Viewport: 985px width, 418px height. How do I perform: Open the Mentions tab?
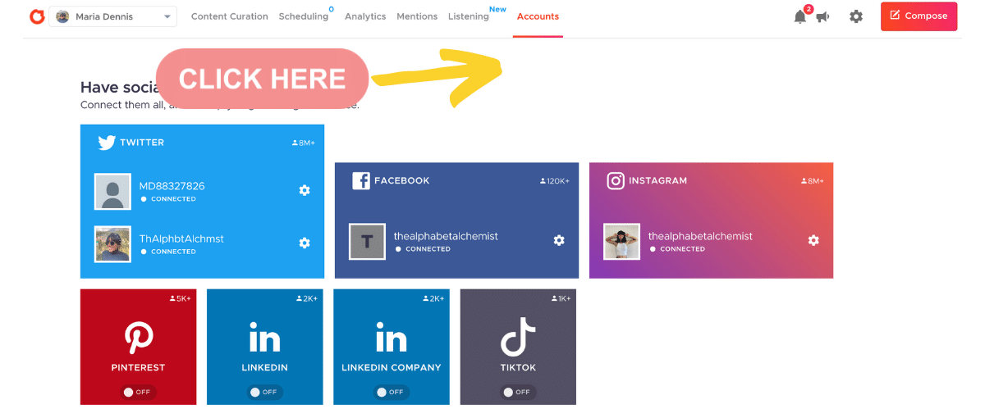coord(417,16)
